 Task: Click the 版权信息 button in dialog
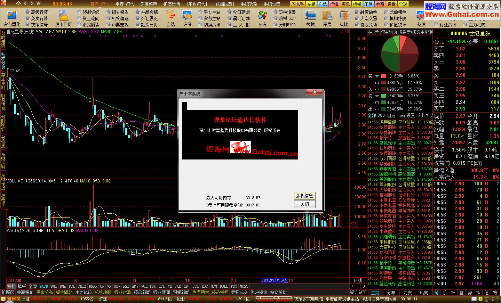(x=304, y=196)
